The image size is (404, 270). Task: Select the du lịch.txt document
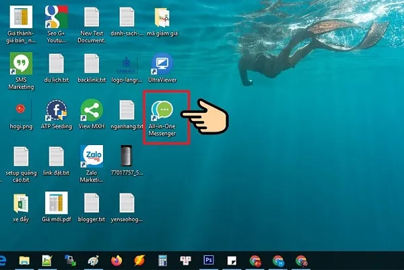coord(55,64)
